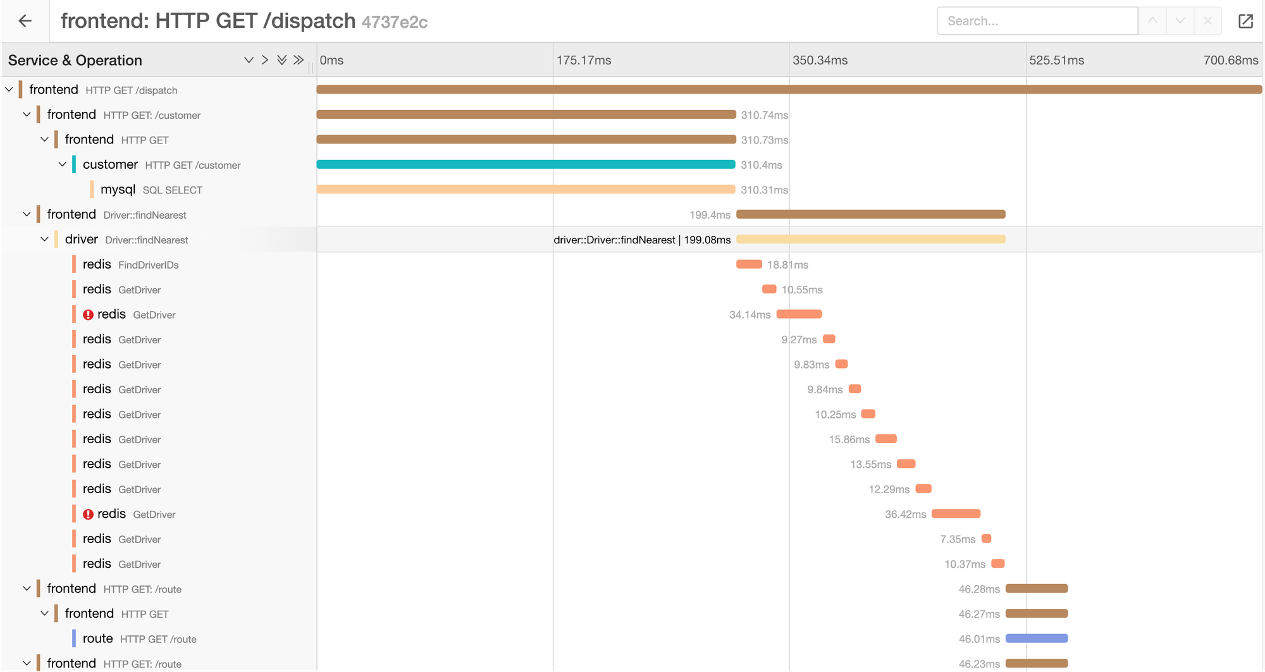Click the teal customer span duration bar
This screenshot has height=672, width=1265.
[525, 164]
